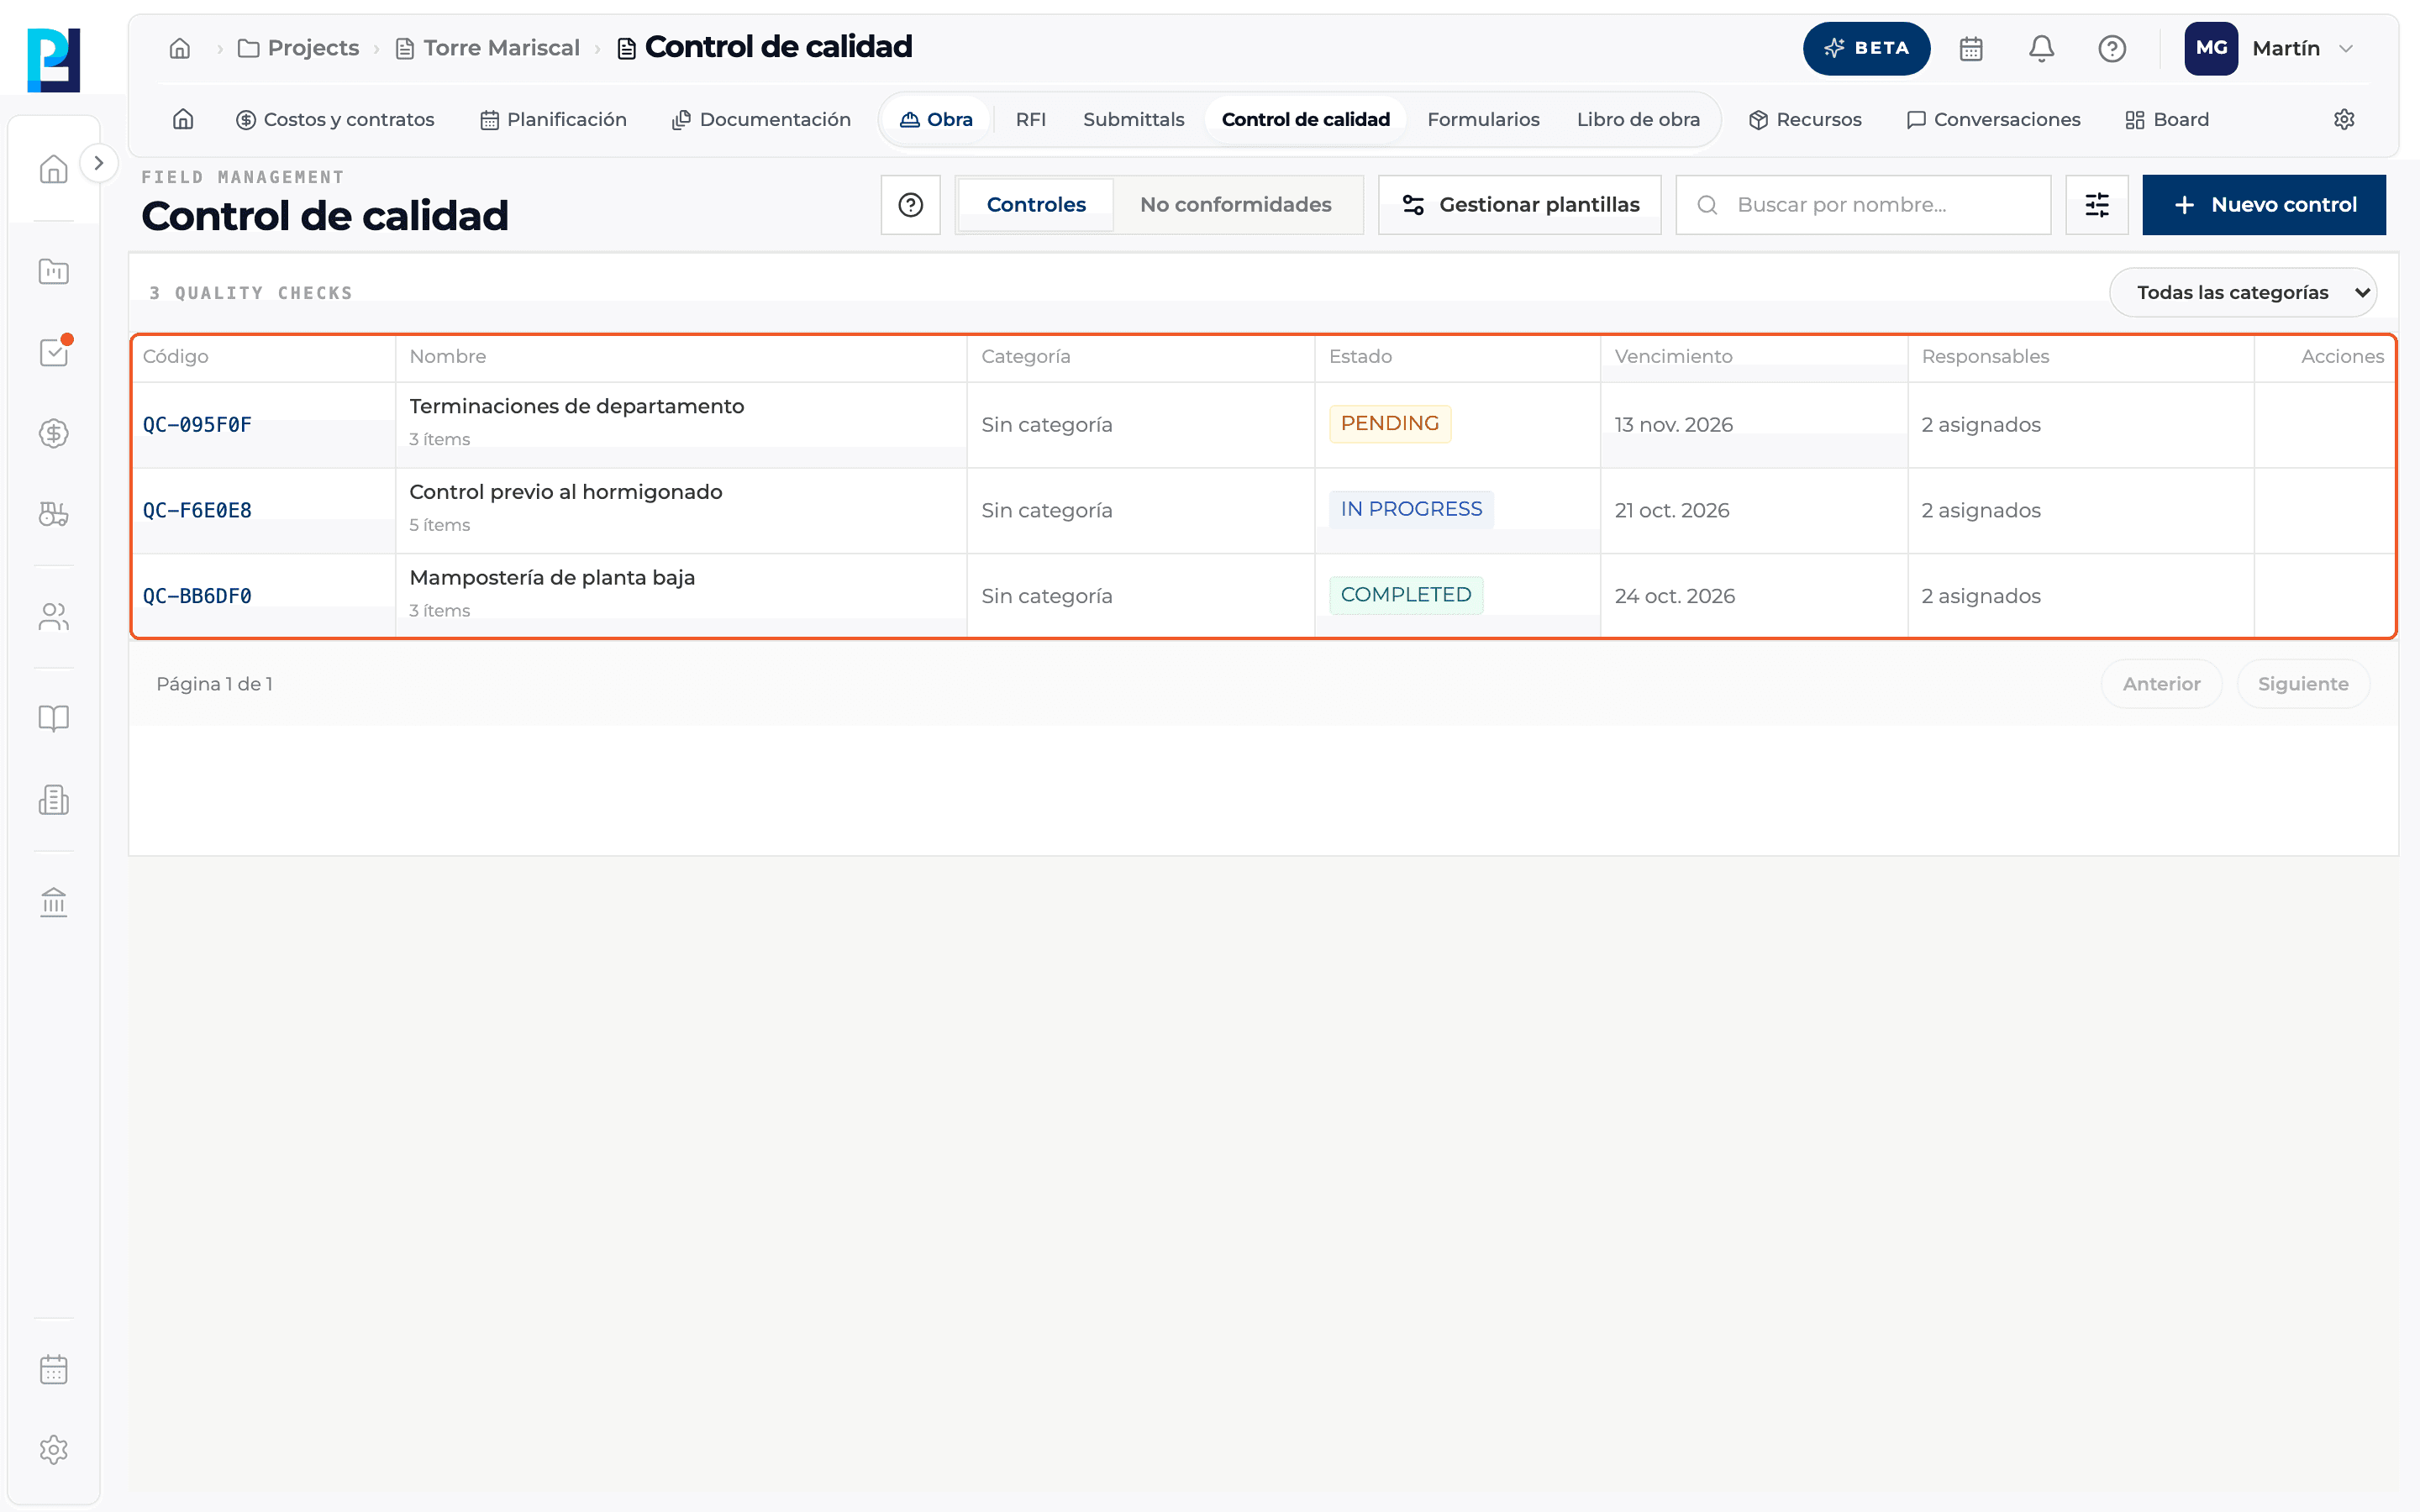Open the notifications bell
The height and width of the screenshot is (1512, 2420).
point(2041,48)
